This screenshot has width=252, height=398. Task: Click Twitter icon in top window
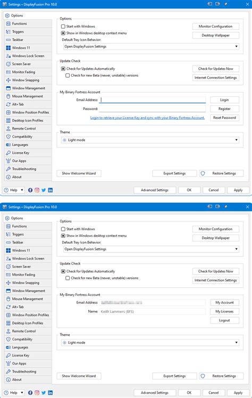click(x=44, y=190)
